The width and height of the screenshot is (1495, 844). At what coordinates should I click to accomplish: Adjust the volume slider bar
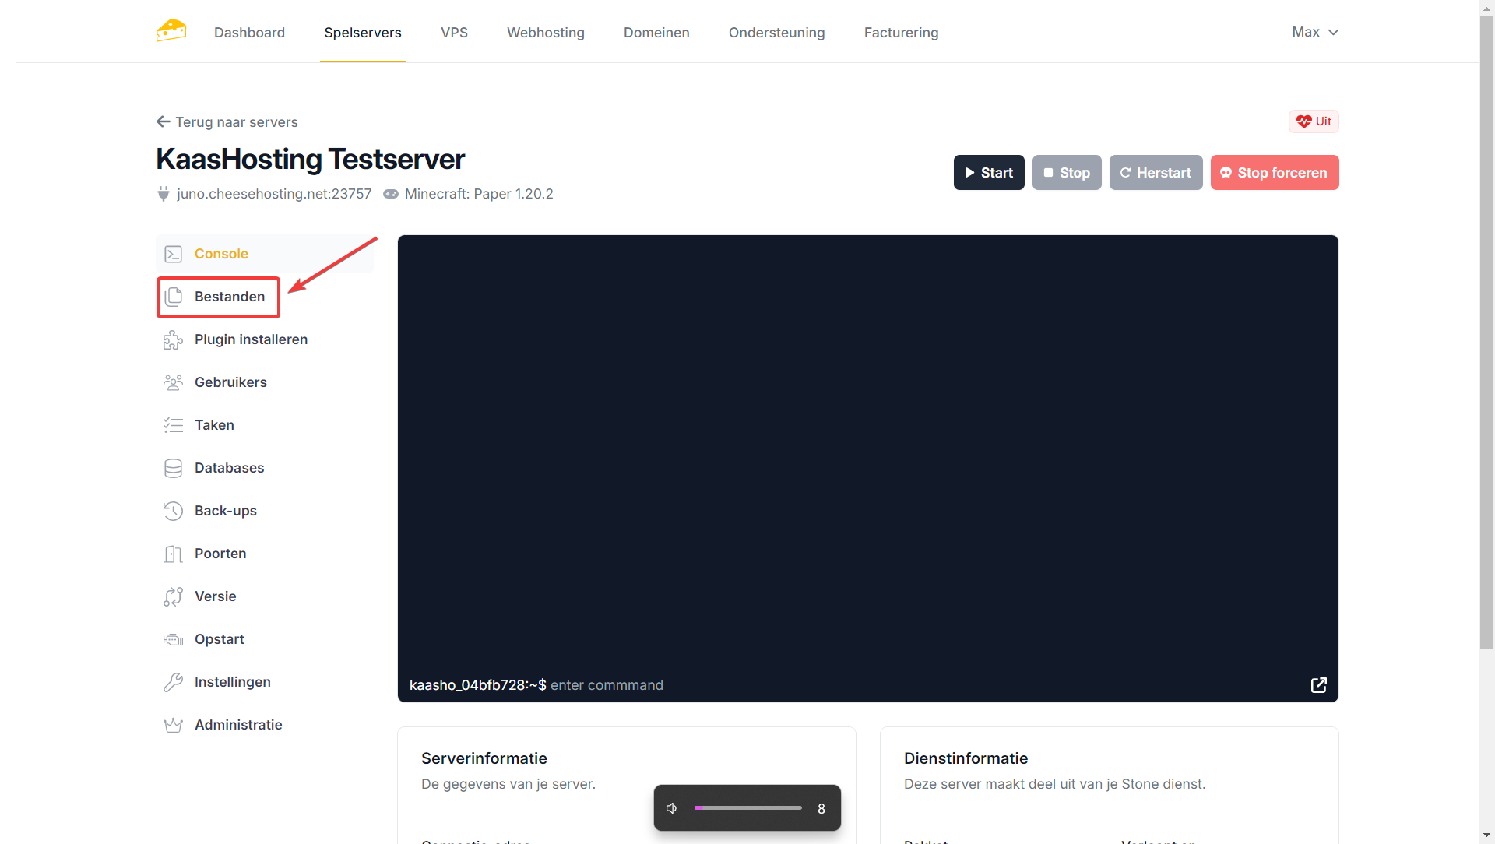pos(747,808)
